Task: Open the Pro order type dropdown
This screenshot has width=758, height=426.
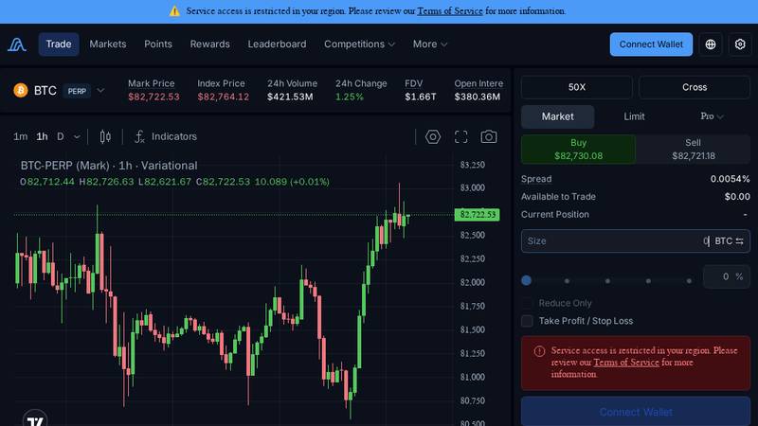Action: click(x=712, y=116)
